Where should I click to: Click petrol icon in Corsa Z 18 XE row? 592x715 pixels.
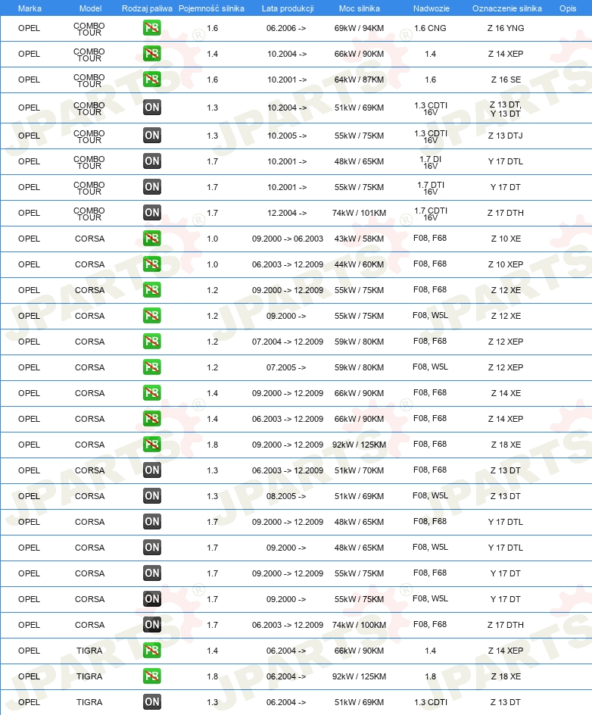[x=151, y=445]
